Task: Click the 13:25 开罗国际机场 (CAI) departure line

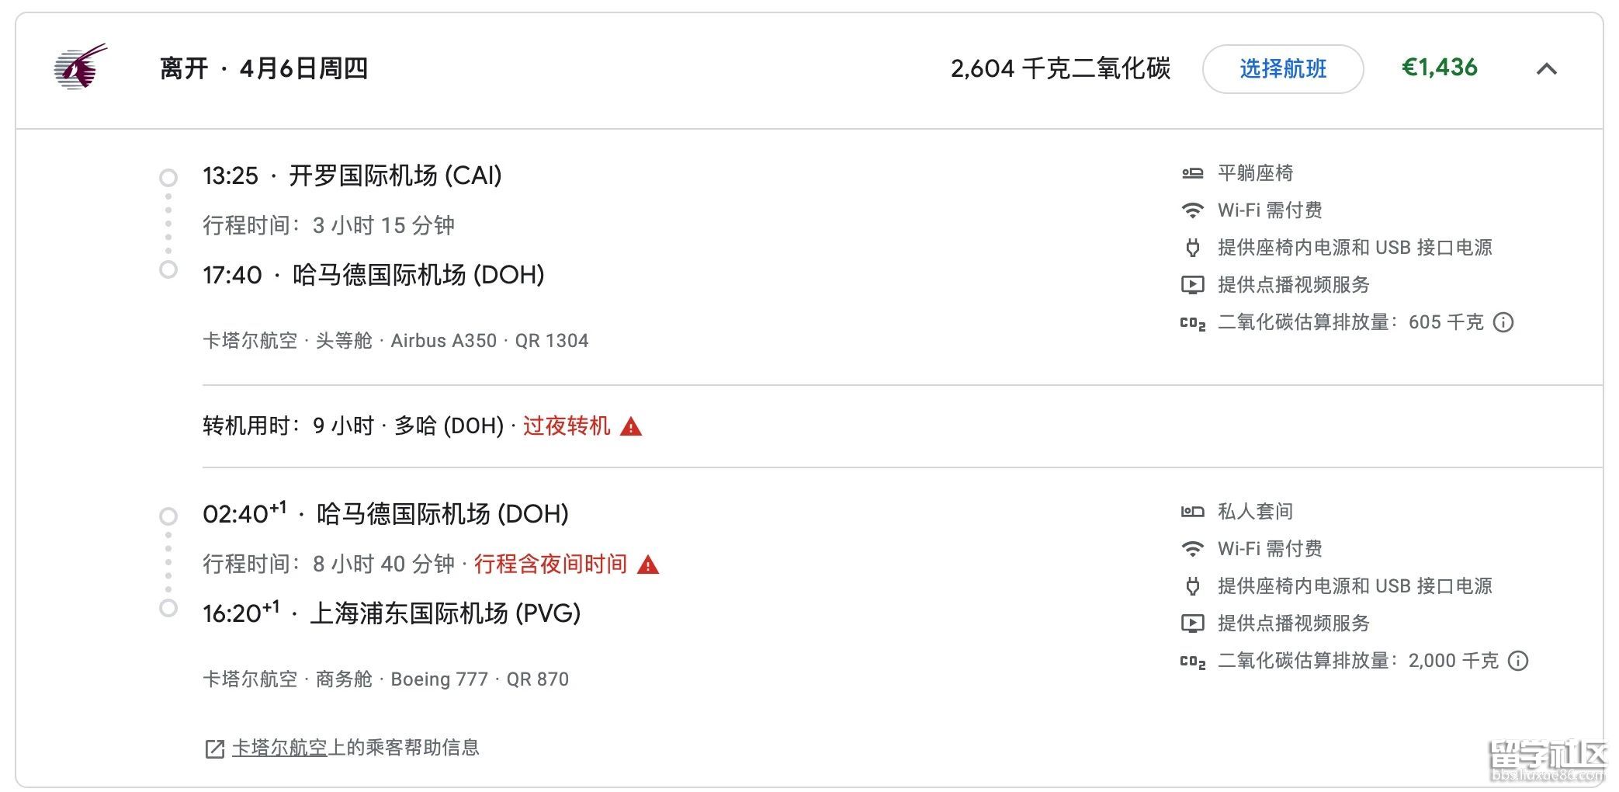Action: pos(352,176)
